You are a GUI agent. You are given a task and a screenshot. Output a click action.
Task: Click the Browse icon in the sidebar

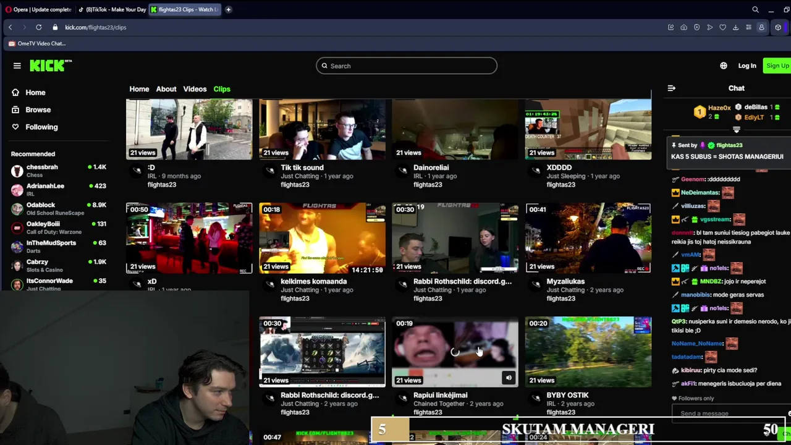[x=15, y=109]
